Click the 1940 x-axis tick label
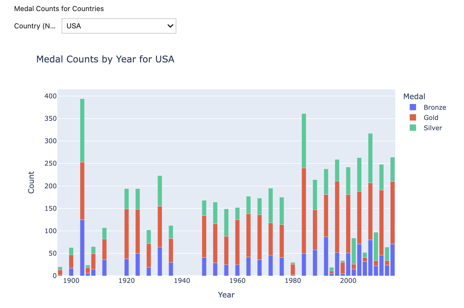464x308 pixels. (182, 281)
